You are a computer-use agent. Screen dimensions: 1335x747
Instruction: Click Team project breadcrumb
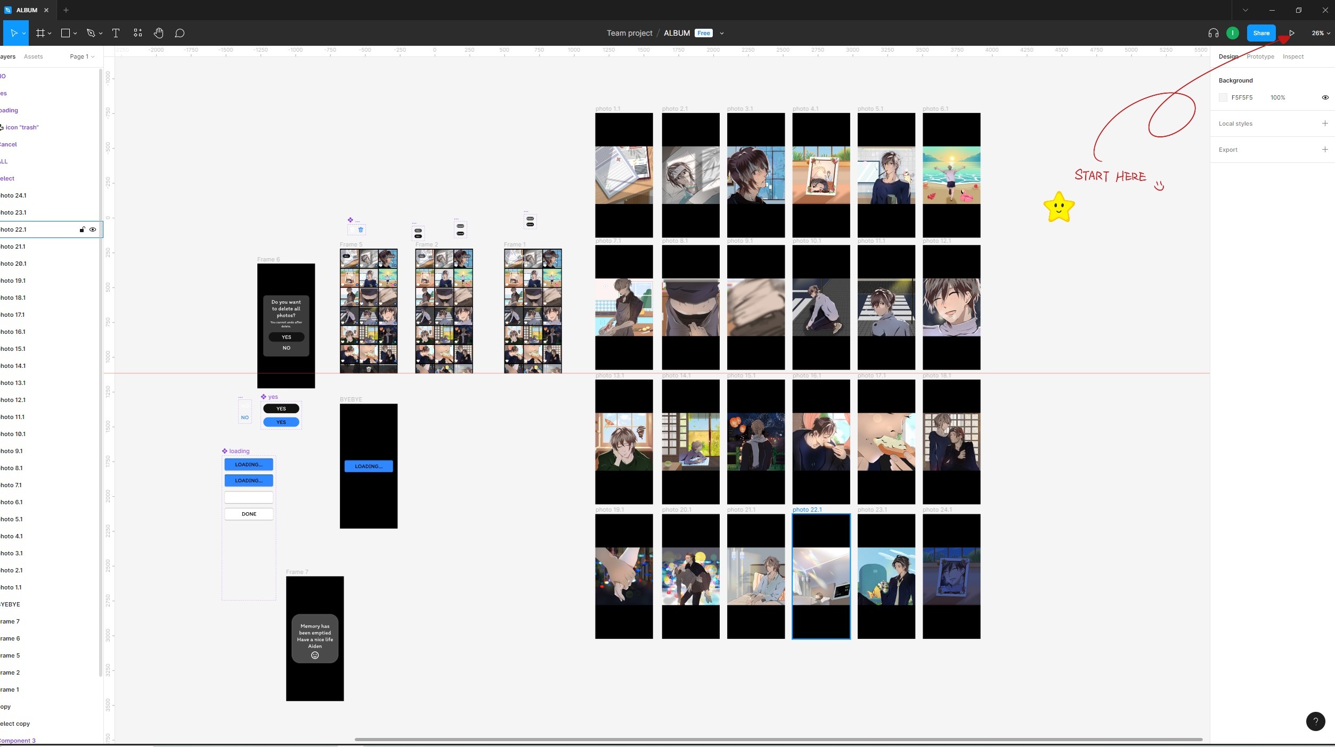(629, 33)
